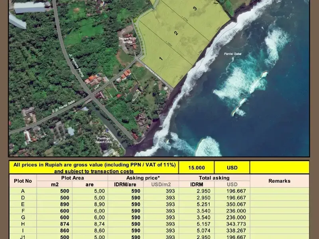Click the yellow price disclaimer header cell
This screenshot has height=239, width=319.
click(x=94, y=168)
